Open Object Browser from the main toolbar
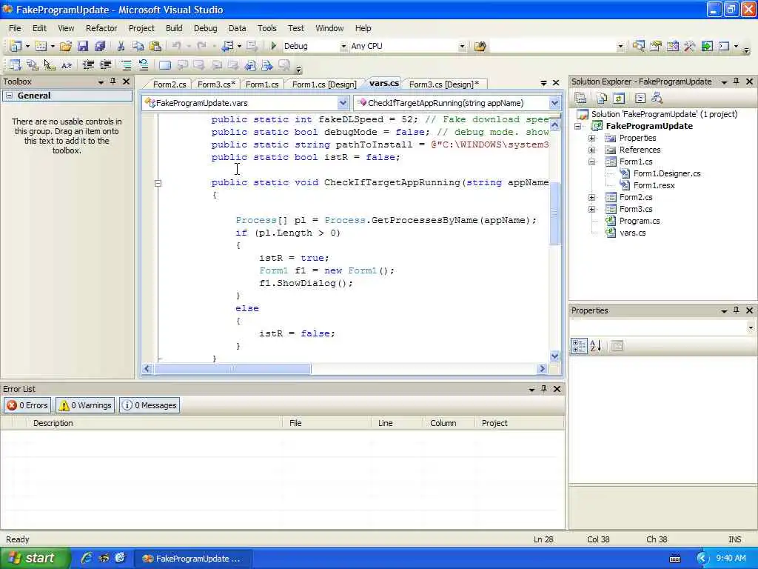 tap(672, 46)
